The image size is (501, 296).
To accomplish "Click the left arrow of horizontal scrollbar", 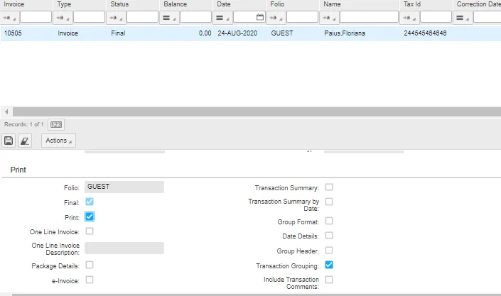I will click(x=6, y=111).
